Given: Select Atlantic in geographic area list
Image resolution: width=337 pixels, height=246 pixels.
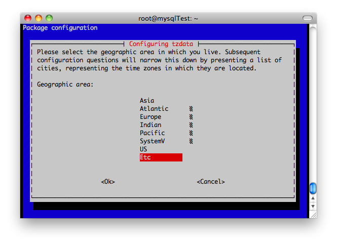Looking at the screenshot, I should pos(154,109).
